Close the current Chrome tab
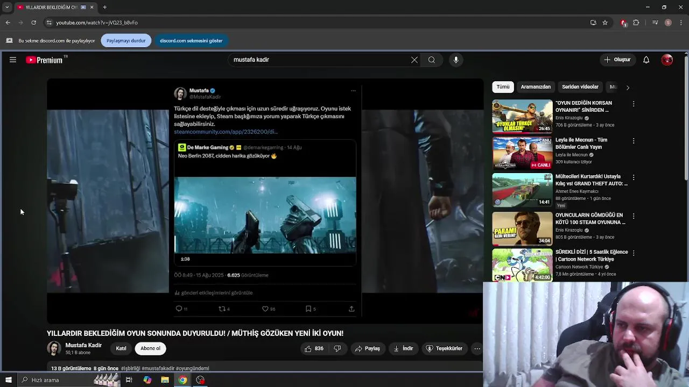Screen dimensions: 689x387 (92, 7)
